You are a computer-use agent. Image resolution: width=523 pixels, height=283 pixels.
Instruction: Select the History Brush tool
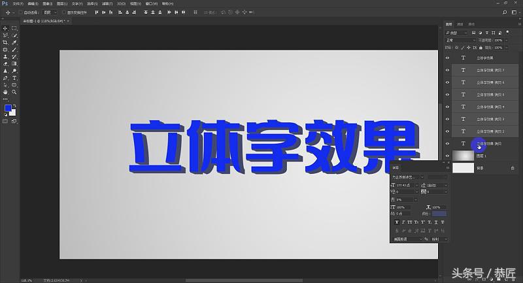point(14,57)
